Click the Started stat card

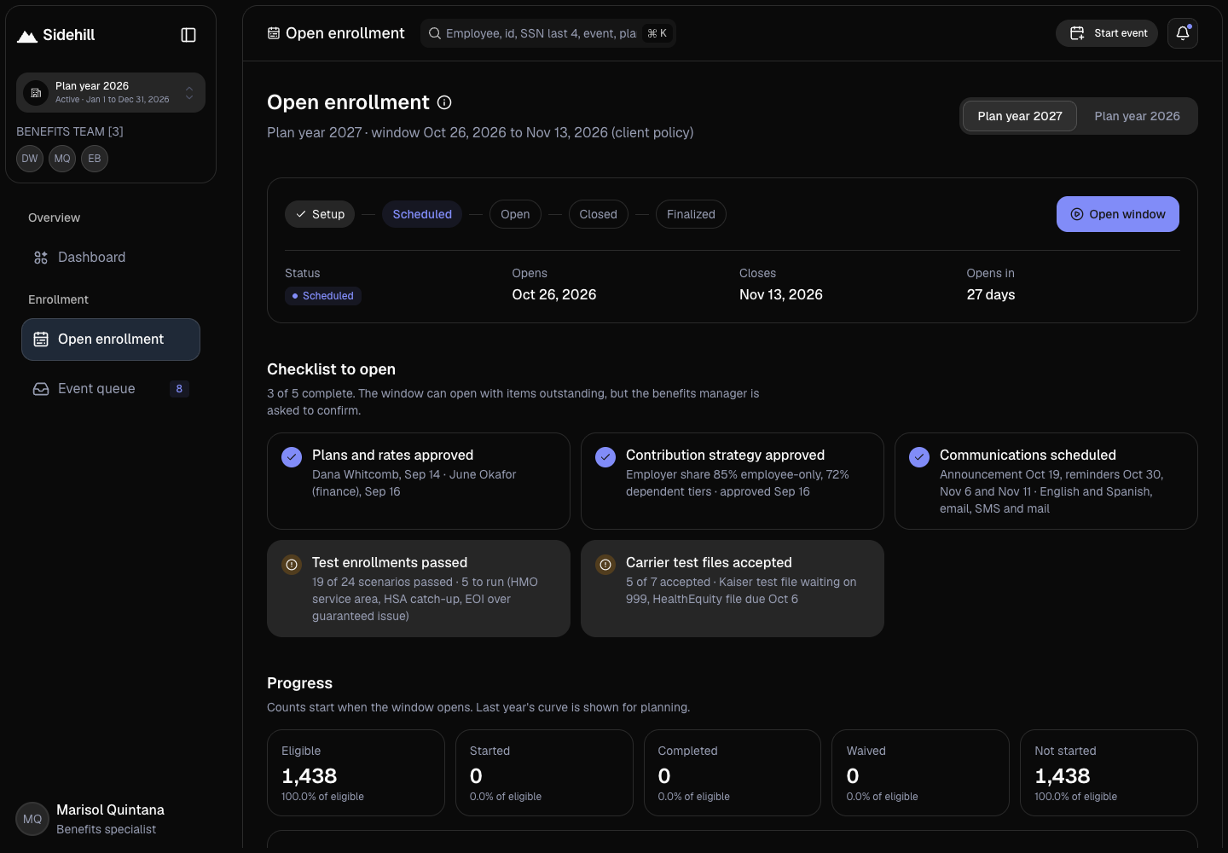(x=544, y=773)
